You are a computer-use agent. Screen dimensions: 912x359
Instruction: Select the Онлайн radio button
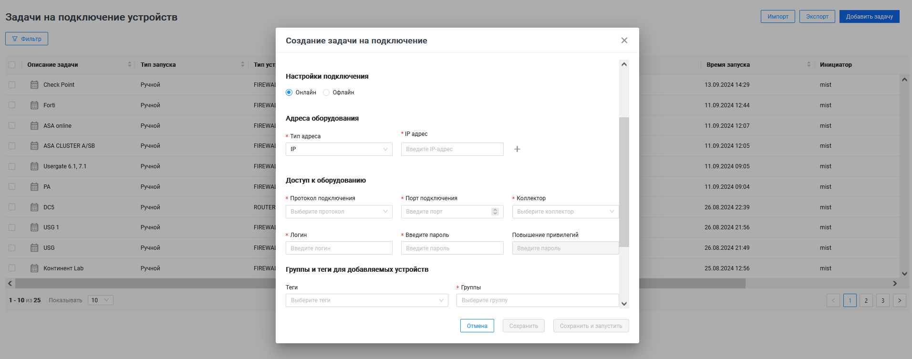[289, 92]
